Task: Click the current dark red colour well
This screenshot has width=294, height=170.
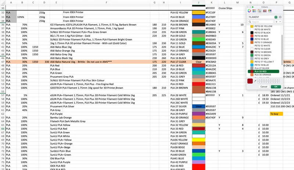Action: 250,81
